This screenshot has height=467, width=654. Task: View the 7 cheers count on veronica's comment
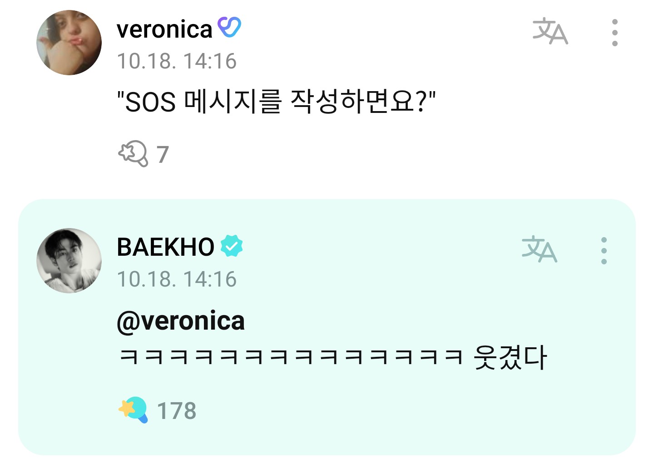[163, 155]
